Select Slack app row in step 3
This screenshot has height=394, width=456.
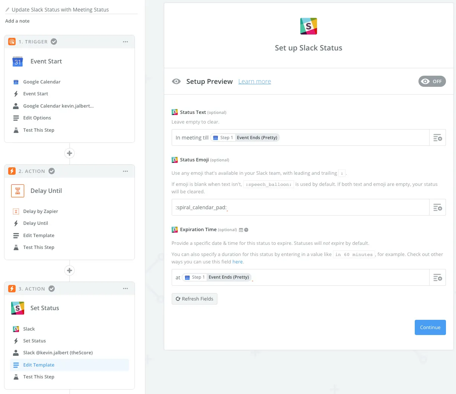pyautogui.click(x=69, y=329)
